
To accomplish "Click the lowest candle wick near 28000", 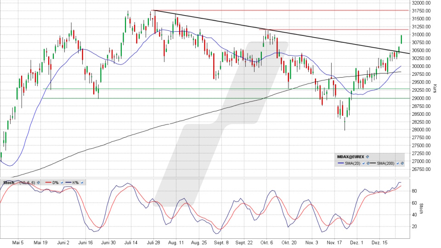I will coord(345,124).
